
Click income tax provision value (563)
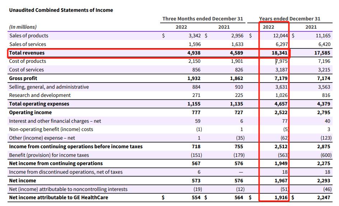coord(283,155)
